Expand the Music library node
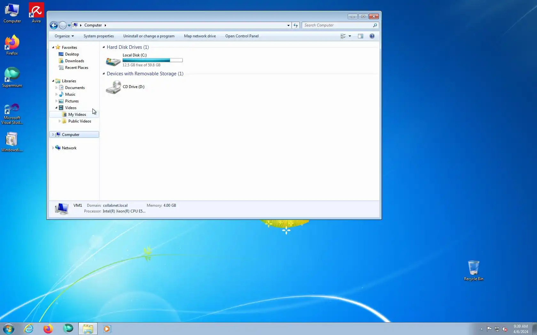The width and height of the screenshot is (537, 335). pyautogui.click(x=56, y=94)
